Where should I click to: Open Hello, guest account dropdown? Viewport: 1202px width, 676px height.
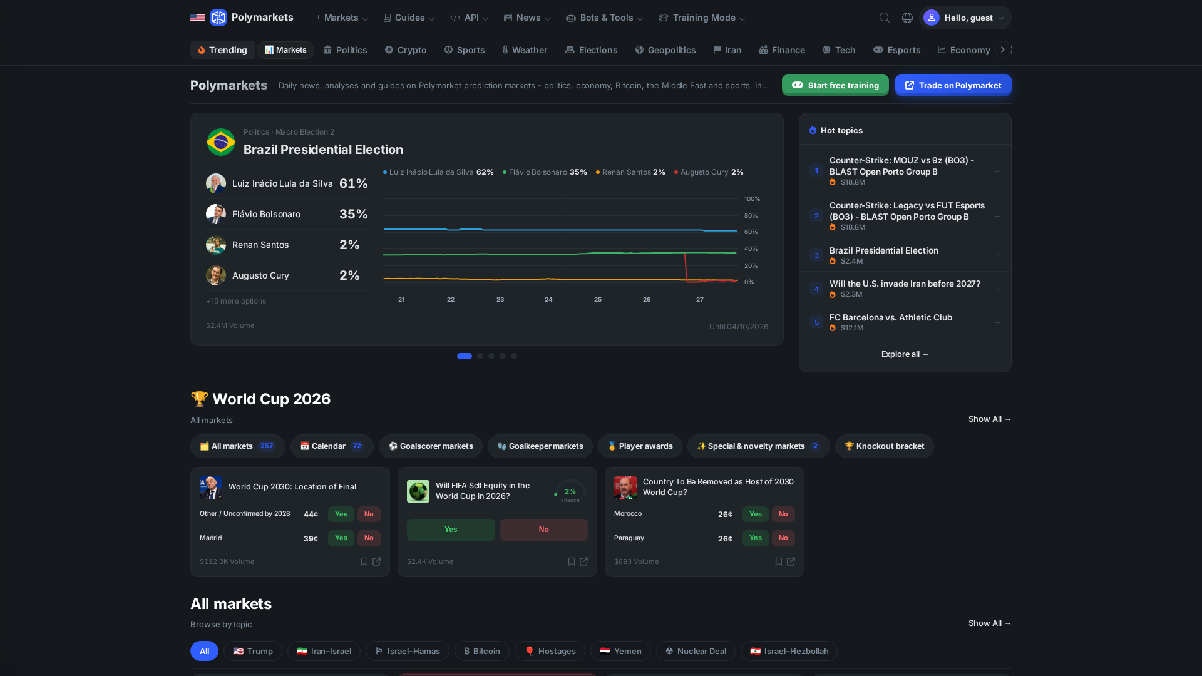(x=965, y=18)
